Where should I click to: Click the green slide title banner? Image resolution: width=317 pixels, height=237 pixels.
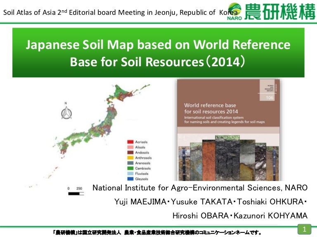click(158, 53)
